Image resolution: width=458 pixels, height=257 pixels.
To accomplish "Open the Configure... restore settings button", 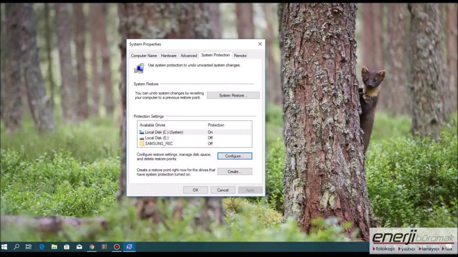I will (x=235, y=156).
